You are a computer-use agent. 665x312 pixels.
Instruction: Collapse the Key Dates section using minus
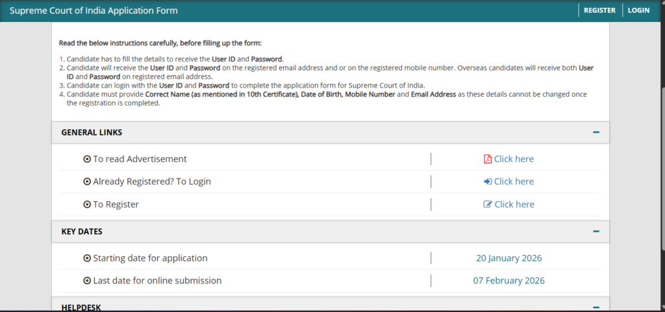(596, 232)
